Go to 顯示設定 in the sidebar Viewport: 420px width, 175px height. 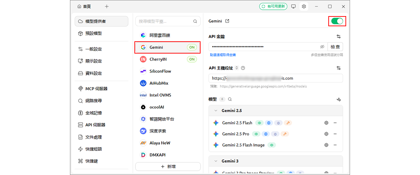[x=101, y=61]
